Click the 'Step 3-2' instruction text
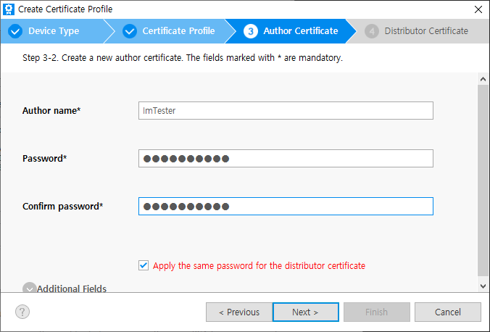490x332 pixels. point(183,58)
